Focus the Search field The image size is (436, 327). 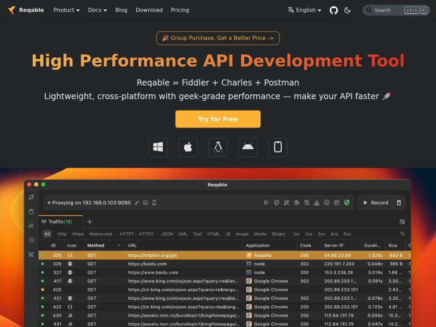(x=396, y=10)
